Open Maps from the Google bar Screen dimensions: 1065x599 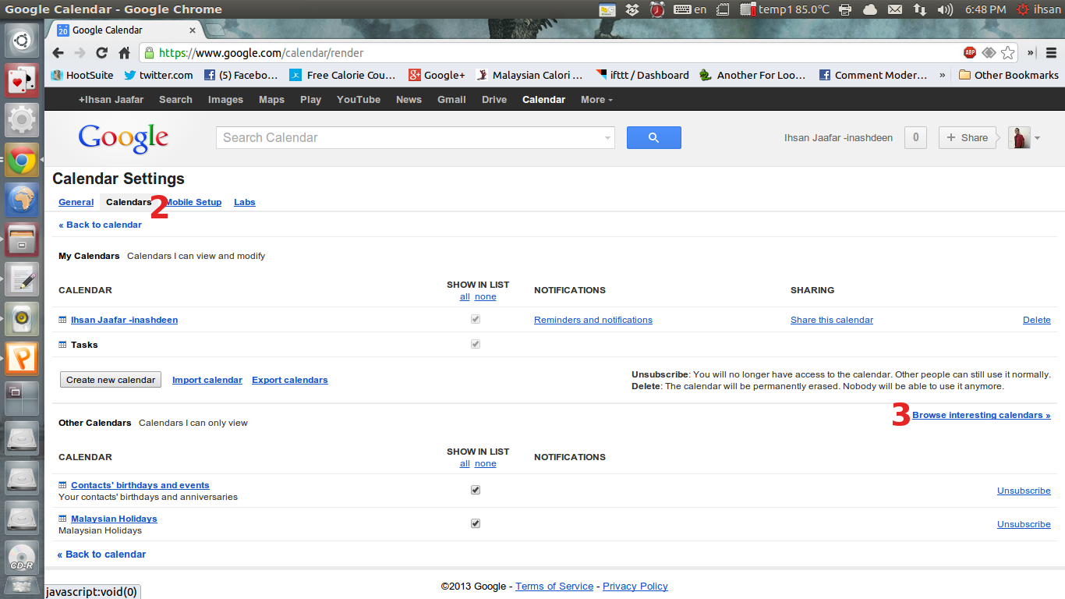click(x=271, y=99)
